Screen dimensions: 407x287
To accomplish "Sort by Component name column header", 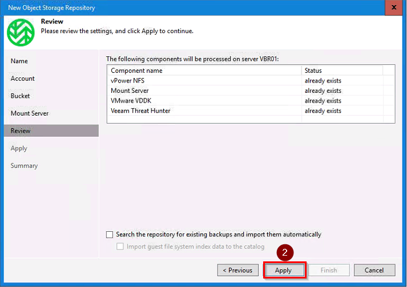I will pyautogui.click(x=204, y=71).
